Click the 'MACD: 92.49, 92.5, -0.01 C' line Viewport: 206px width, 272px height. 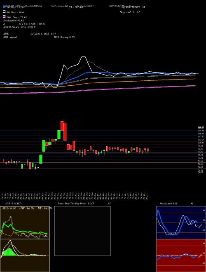(19, 27)
